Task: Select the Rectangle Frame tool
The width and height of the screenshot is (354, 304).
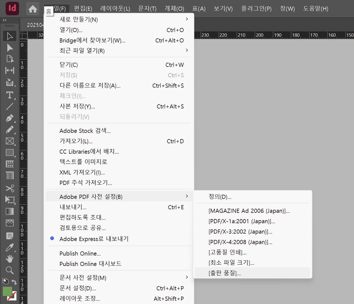Action: pyautogui.click(x=10, y=141)
